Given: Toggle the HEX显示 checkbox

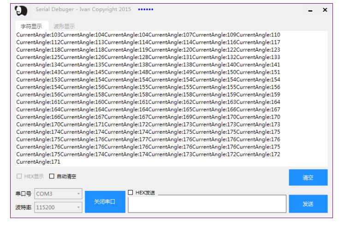Looking at the screenshot, I should [x=19, y=176].
